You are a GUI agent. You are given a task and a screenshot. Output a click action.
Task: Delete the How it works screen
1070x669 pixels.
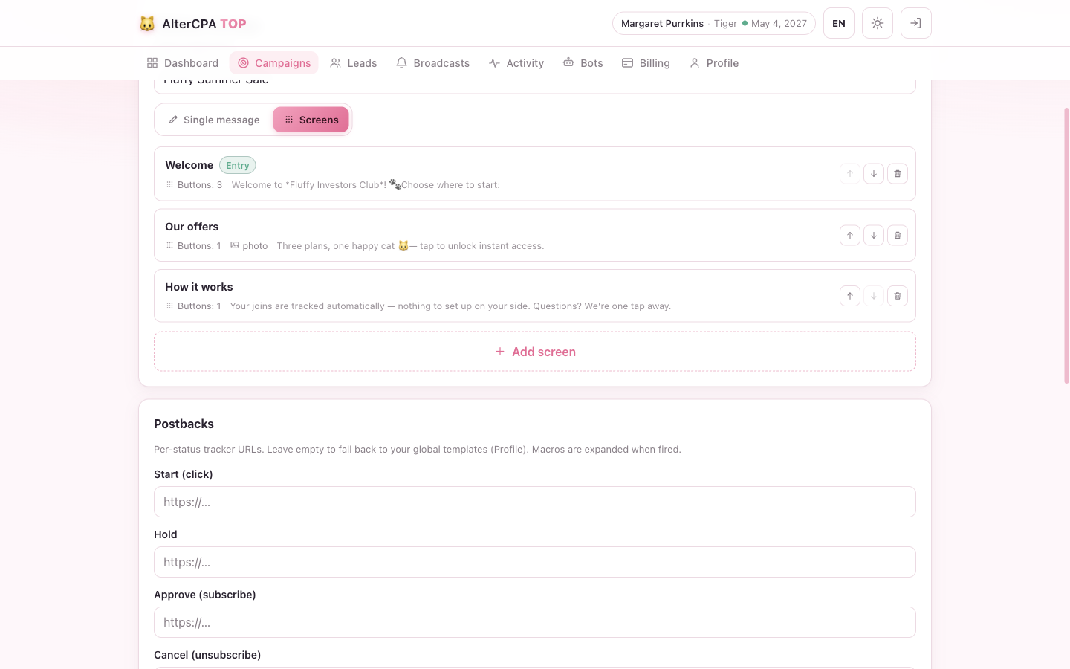coord(898,296)
